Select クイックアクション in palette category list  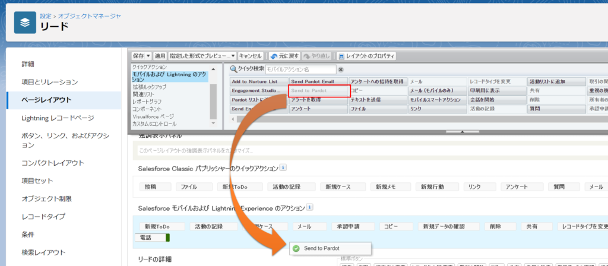[x=149, y=67]
